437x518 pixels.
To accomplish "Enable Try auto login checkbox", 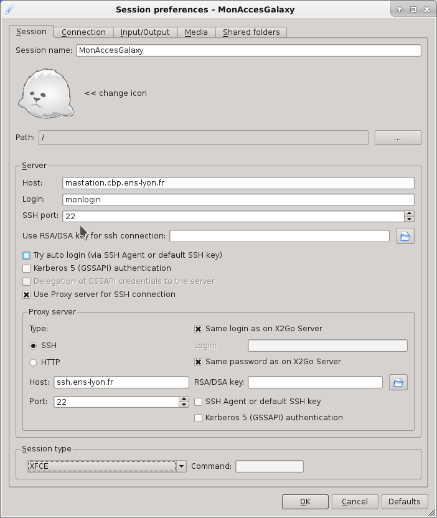I will tap(26, 255).
